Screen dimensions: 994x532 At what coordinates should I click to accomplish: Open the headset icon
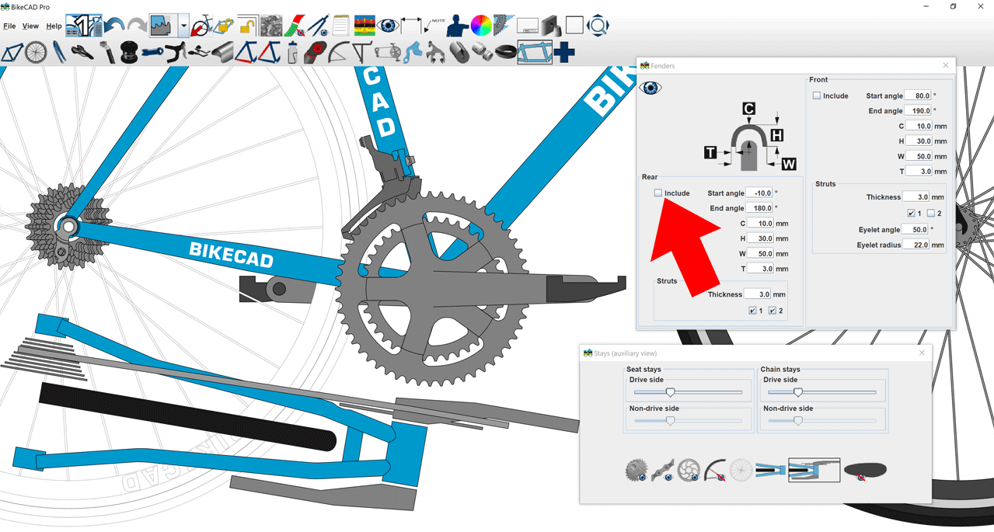click(129, 52)
